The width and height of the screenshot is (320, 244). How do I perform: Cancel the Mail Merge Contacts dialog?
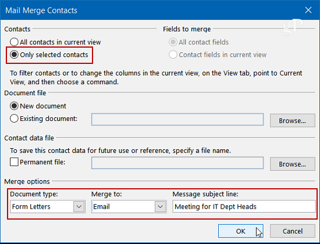click(x=293, y=231)
